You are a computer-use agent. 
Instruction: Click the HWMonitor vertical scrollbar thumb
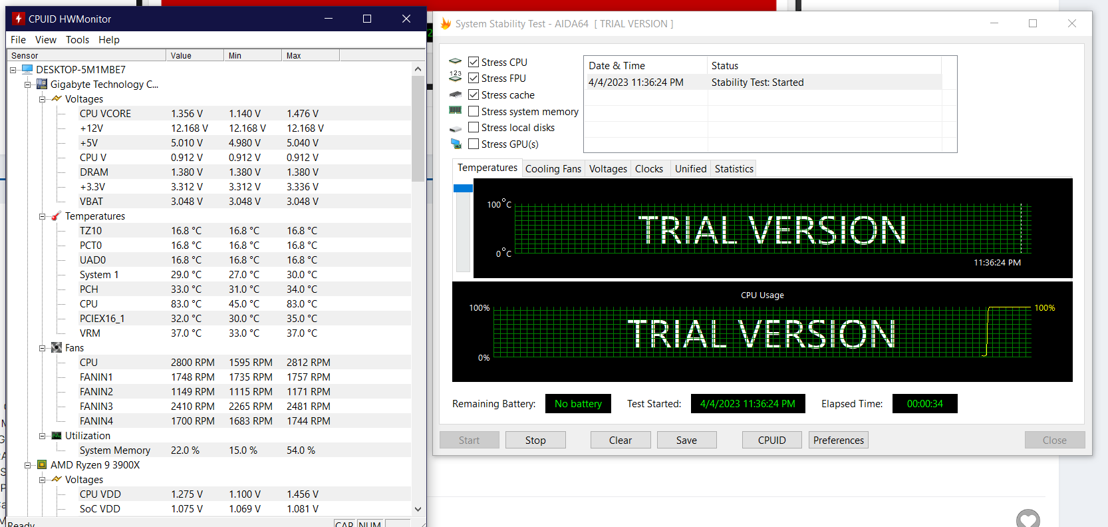[418, 128]
